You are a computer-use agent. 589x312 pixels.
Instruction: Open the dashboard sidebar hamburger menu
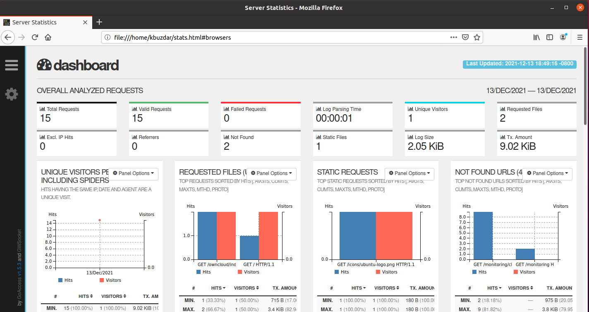[x=12, y=65]
